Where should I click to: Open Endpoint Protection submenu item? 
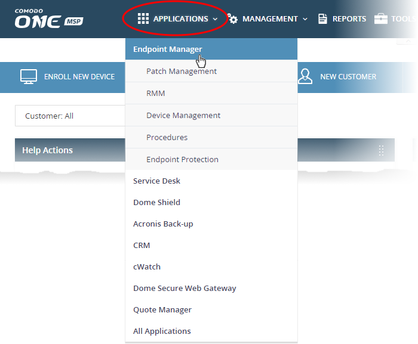[211, 159]
